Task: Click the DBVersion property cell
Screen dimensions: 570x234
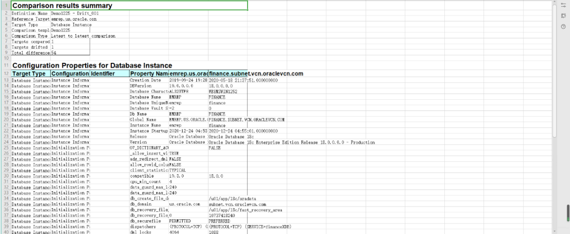Action: (149, 85)
